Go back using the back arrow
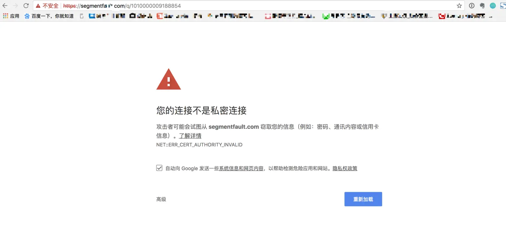Image resolution: width=506 pixels, height=233 pixels. [5, 6]
